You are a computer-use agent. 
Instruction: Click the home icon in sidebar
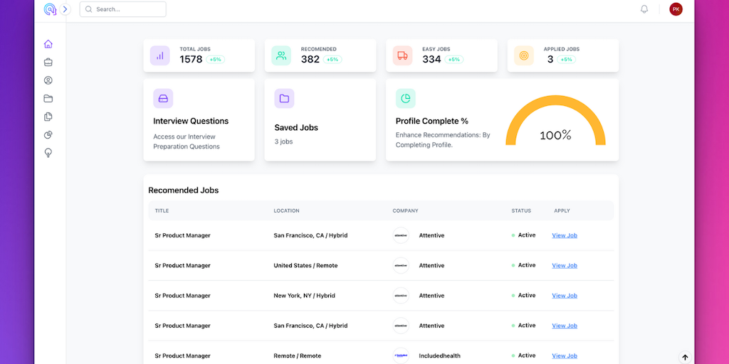pos(48,44)
